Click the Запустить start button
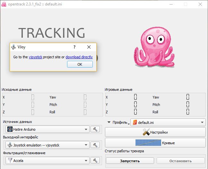Screen dimensions: 208x169 click(130, 161)
